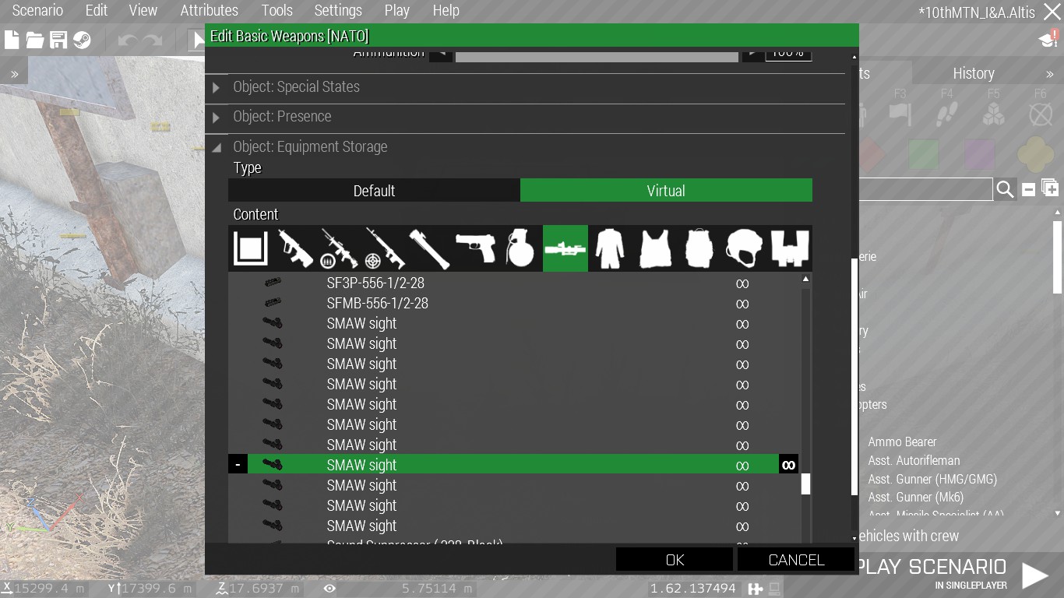Open the Tools menu

[277, 11]
